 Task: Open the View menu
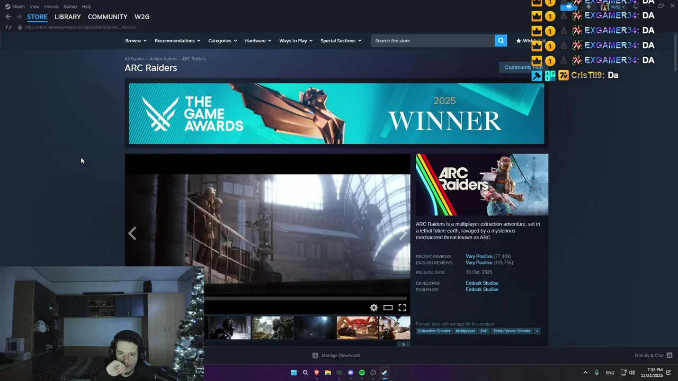click(x=34, y=6)
